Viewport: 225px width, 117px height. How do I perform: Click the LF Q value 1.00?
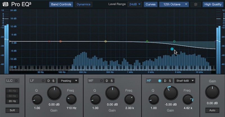tap(37, 108)
